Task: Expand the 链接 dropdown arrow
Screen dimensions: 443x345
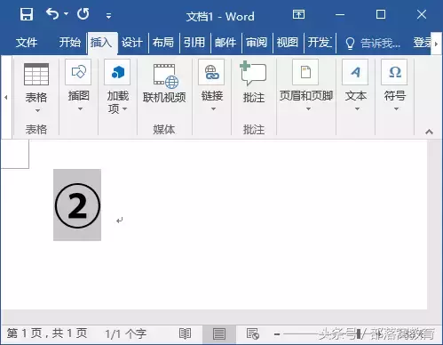Action: (213, 108)
